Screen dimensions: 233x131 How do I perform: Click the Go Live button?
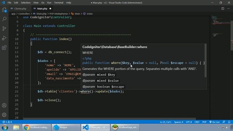[x=214, y=122]
